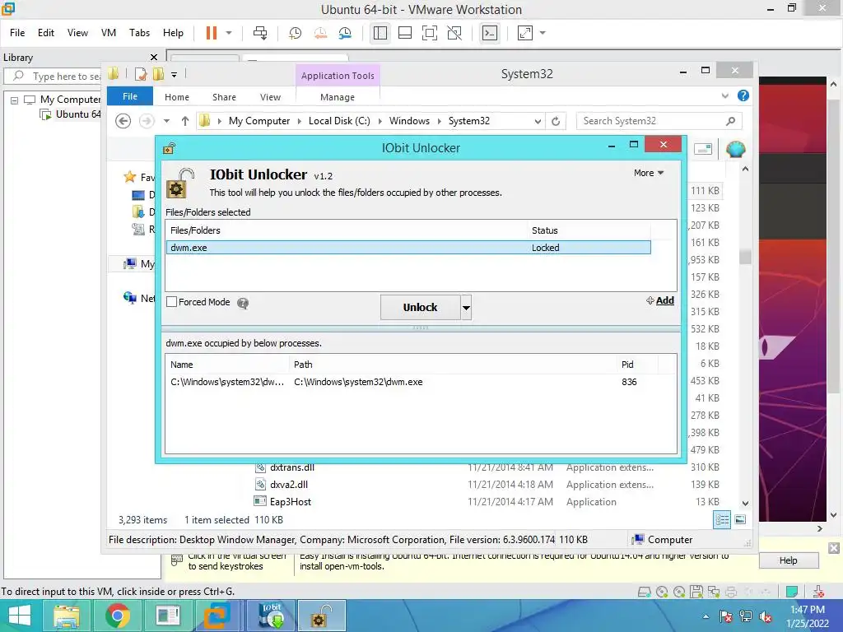Switch to details view icon in Explorer
The width and height of the screenshot is (843, 632).
coord(722,519)
